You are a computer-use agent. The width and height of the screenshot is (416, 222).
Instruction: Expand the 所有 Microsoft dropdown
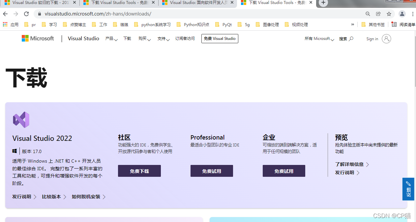pyautogui.click(x=319, y=39)
